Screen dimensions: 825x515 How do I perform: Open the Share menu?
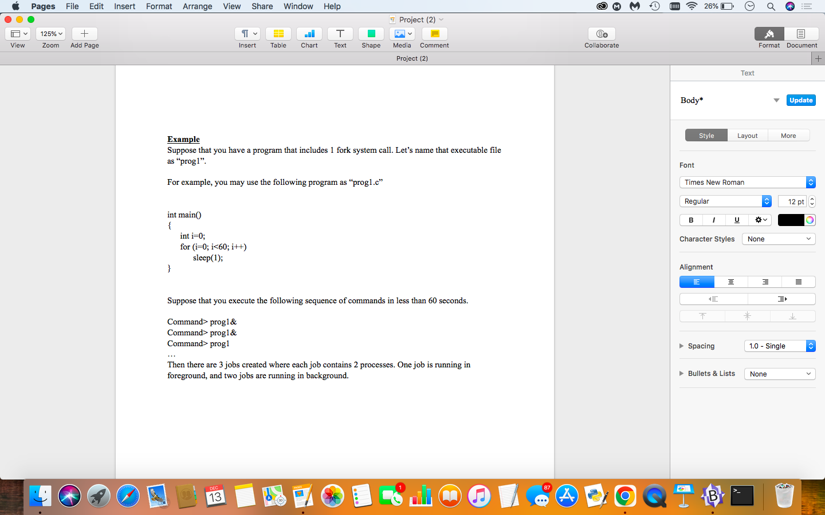[262, 6]
